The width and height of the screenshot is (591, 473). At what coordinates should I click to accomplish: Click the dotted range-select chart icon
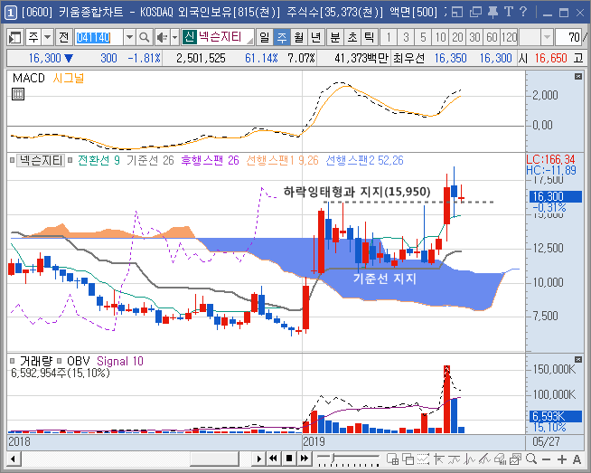tap(423, 459)
